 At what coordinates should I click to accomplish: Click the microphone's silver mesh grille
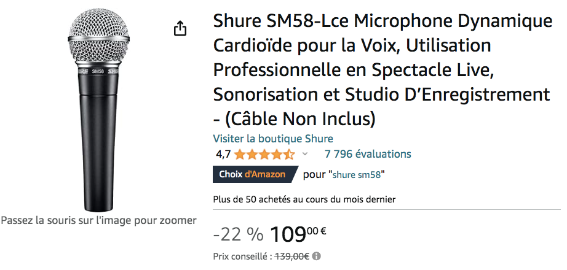coord(98,36)
